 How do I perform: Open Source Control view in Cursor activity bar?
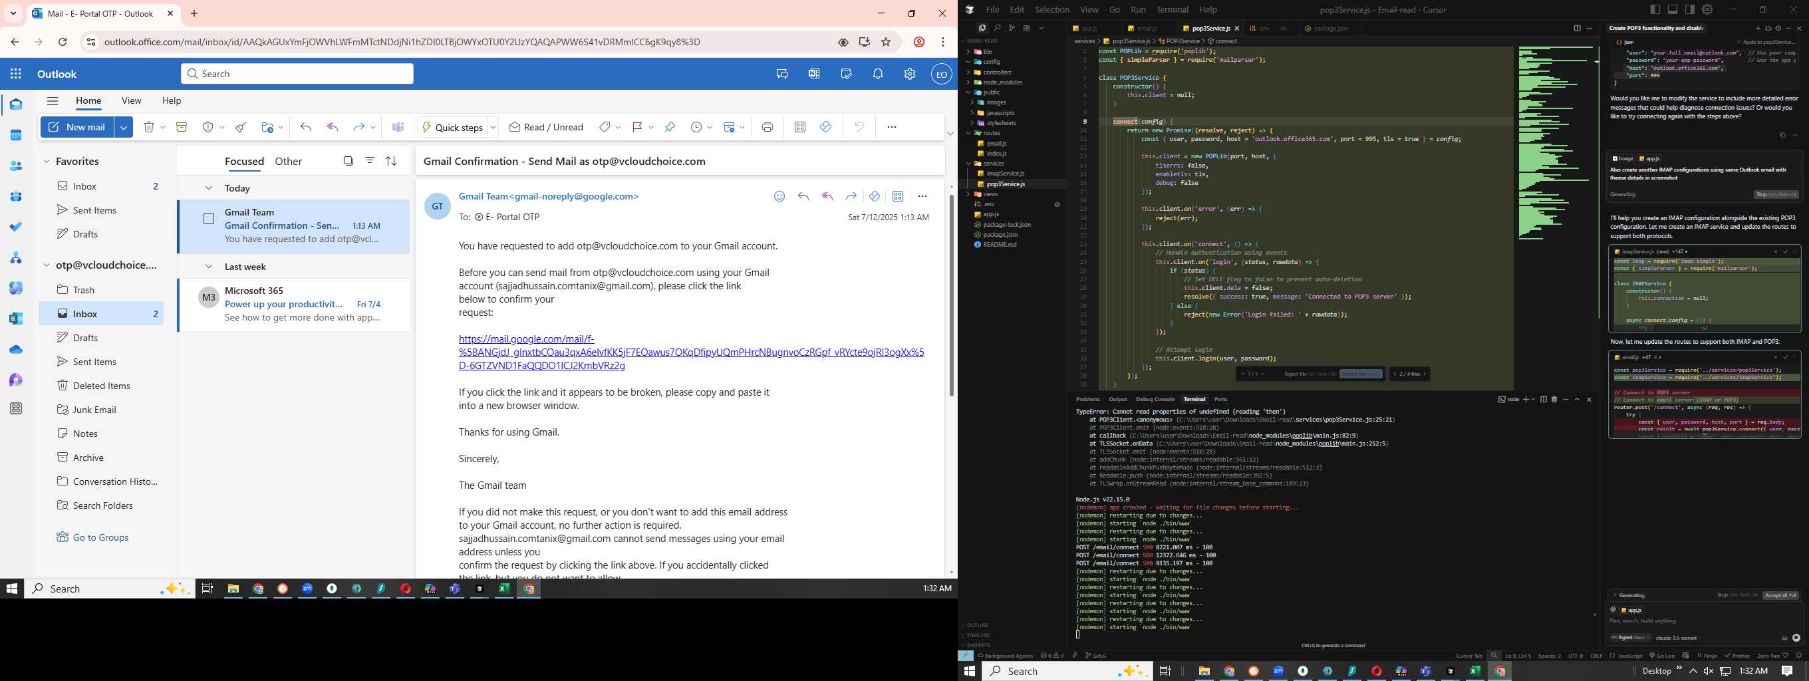point(1011,28)
